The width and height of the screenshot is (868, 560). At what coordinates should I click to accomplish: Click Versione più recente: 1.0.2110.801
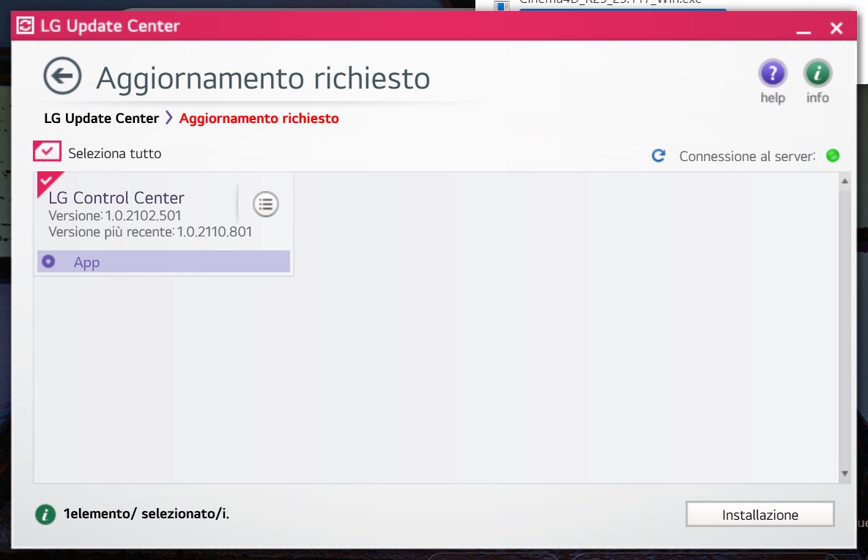pyautogui.click(x=150, y=232)
